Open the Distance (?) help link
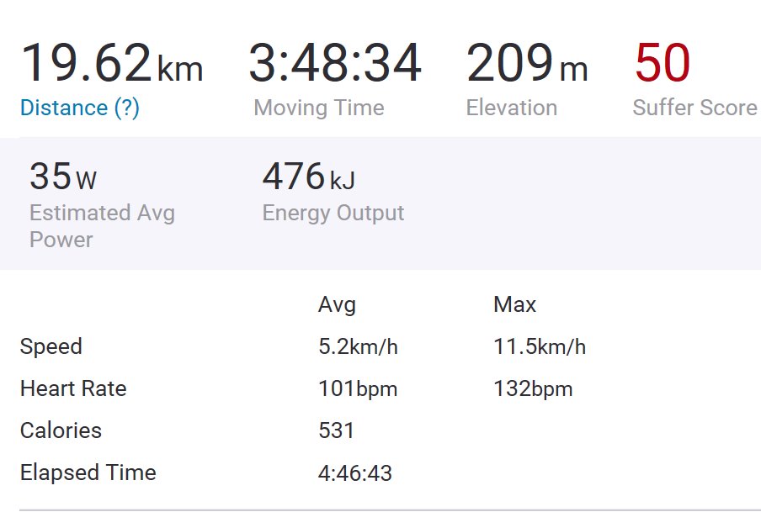 (80, 108)
